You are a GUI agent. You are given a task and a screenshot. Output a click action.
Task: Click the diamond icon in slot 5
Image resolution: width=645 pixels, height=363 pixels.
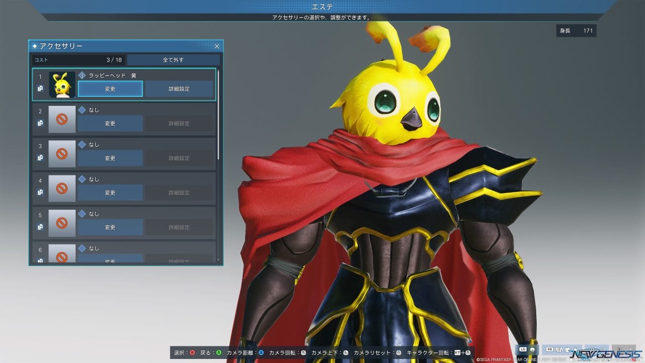click(x=82, y=214)
